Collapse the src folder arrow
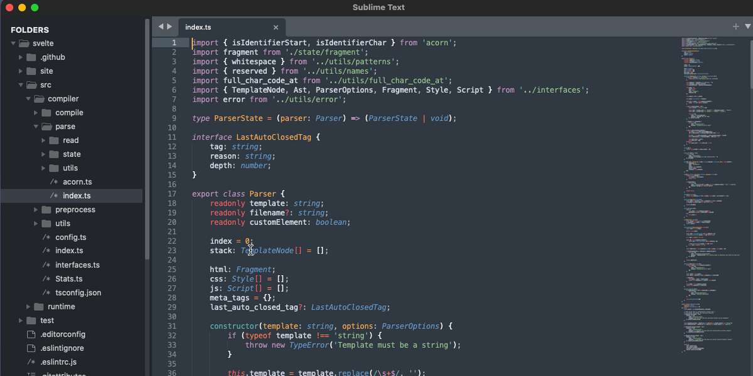 [x=20, y=85]
